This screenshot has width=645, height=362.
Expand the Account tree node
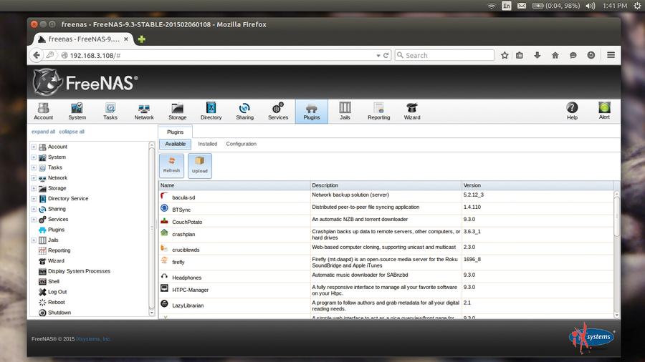(x=34, y=147)
